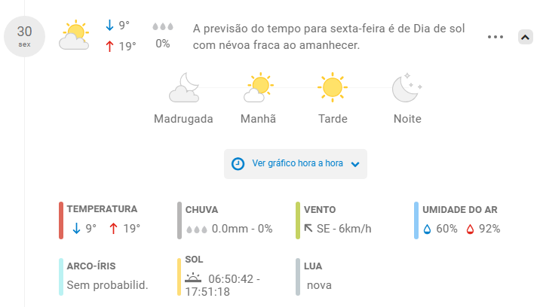Select the Manhã period label
The width and height of the screenshot is (540, 307).
tap(258, 119)
